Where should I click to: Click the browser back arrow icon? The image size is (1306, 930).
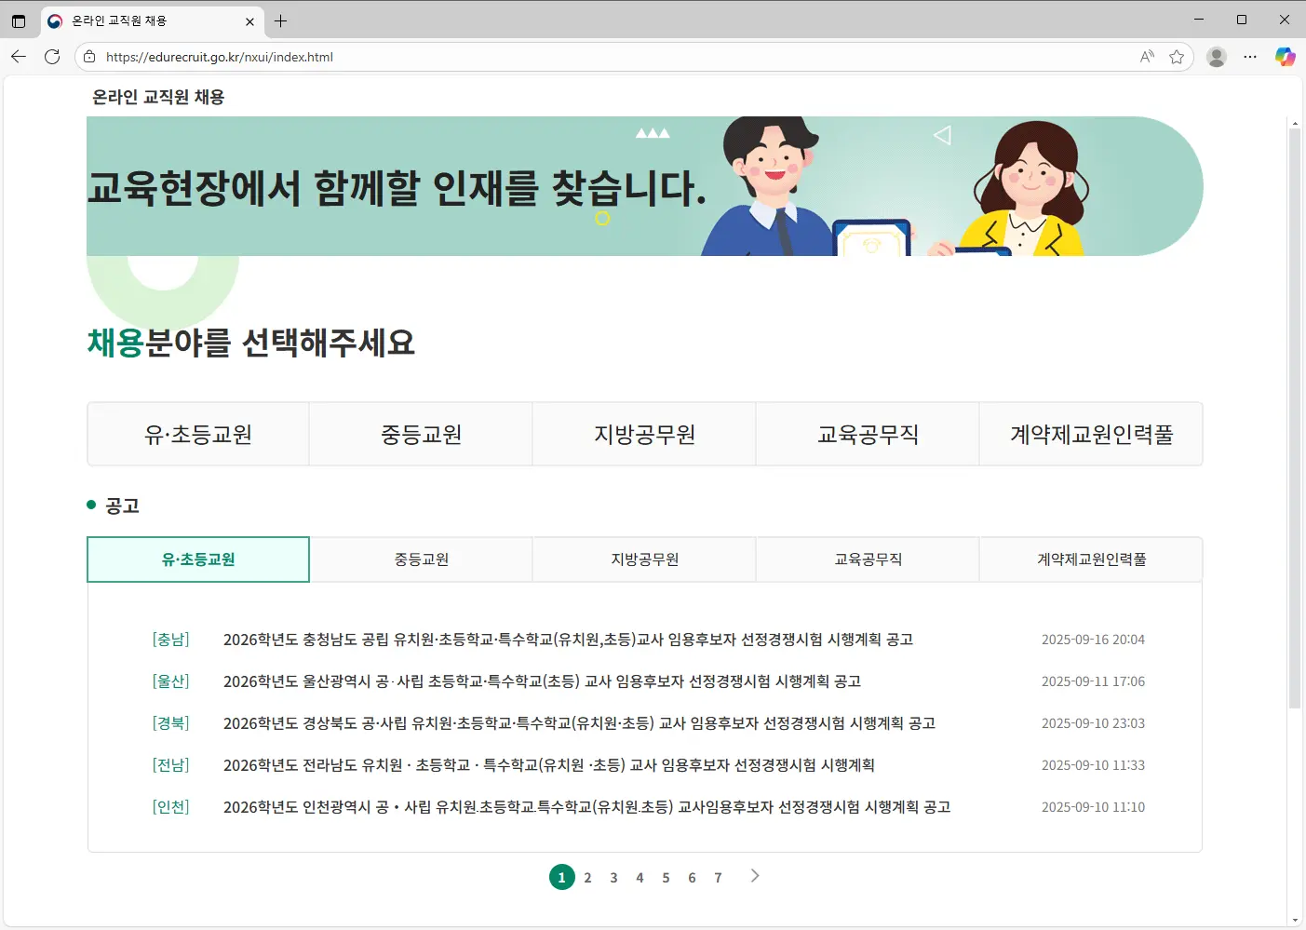(x=19, y=57)
